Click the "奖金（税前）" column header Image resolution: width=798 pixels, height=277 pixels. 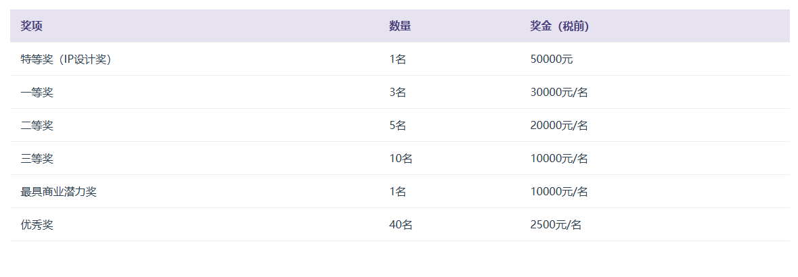pos(559,26)
